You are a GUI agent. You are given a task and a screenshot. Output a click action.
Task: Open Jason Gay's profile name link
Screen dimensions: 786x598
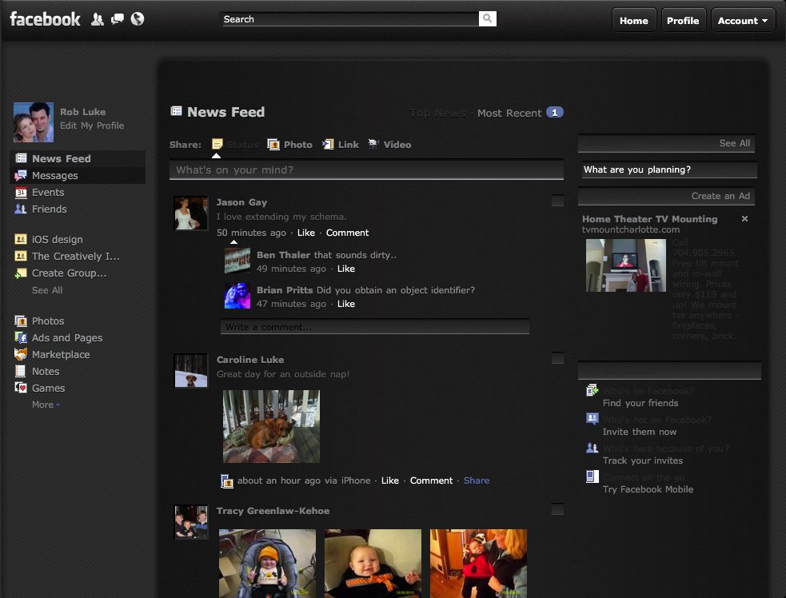(x=241, y=202)
